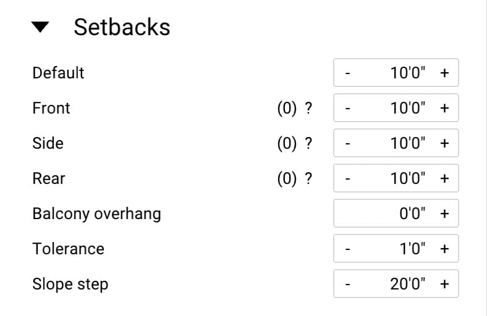Decrease the Slope step value
The width and height of the screenshot is (487, 316).
tap(348, 284)
